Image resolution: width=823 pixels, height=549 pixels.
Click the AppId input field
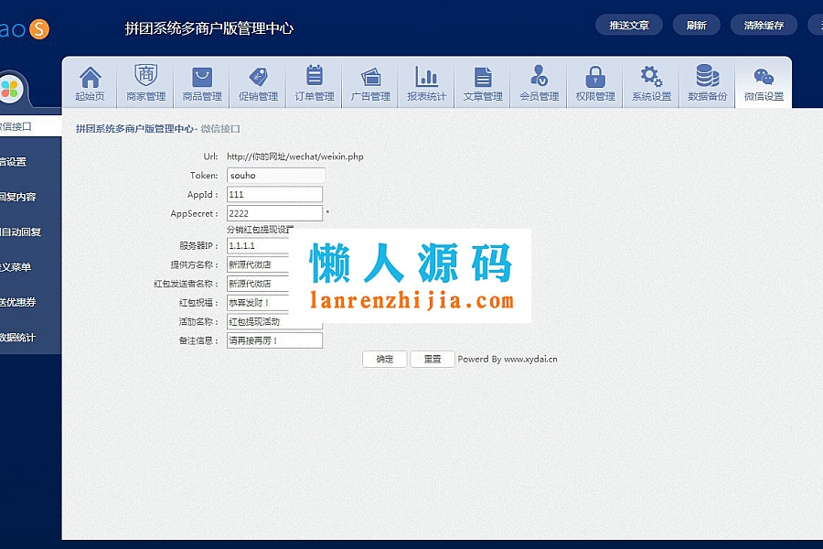[x=274, y=194]
